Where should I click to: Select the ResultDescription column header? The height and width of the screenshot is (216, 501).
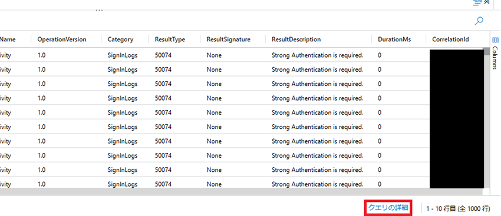click(296, 39)
